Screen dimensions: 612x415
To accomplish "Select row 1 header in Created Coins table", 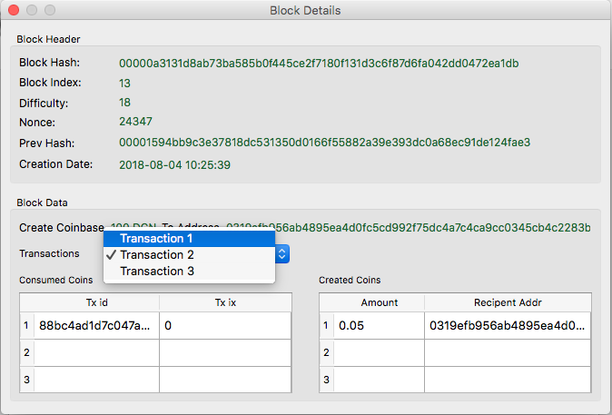I will [326, 326].
